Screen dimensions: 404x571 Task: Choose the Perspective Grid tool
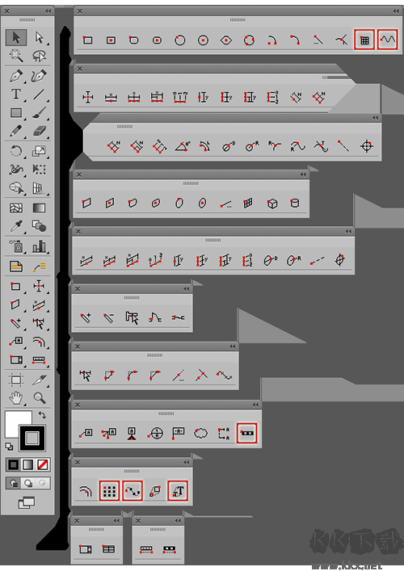pos(39,188)
